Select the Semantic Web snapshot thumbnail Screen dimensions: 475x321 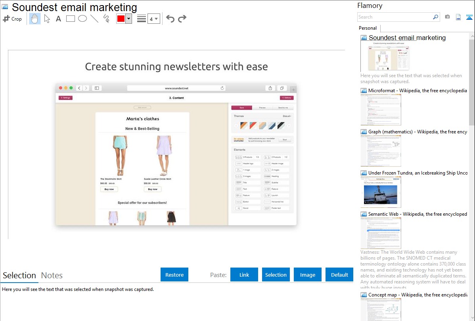click(x=381, y=233)
